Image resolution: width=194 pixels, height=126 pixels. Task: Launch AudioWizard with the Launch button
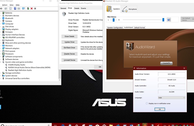tap(166, 63)
